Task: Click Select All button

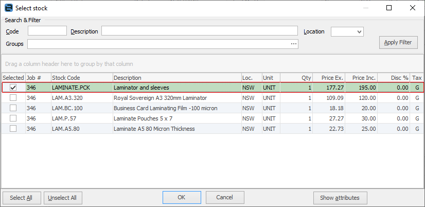Action: click(21, 198)
